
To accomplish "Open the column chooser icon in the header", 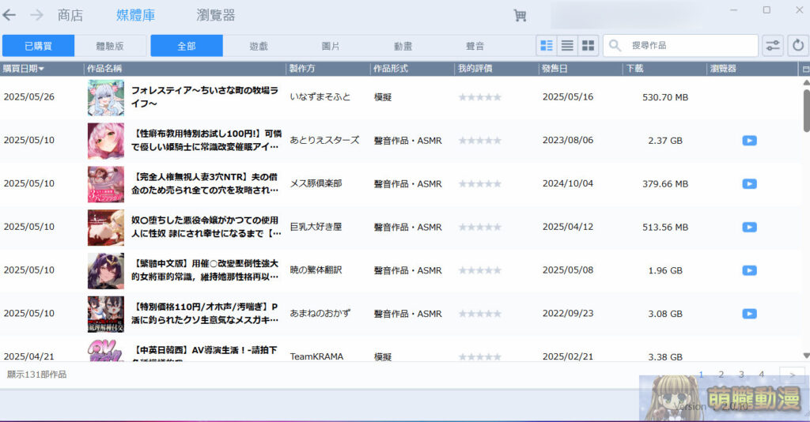I will (805, 69).
